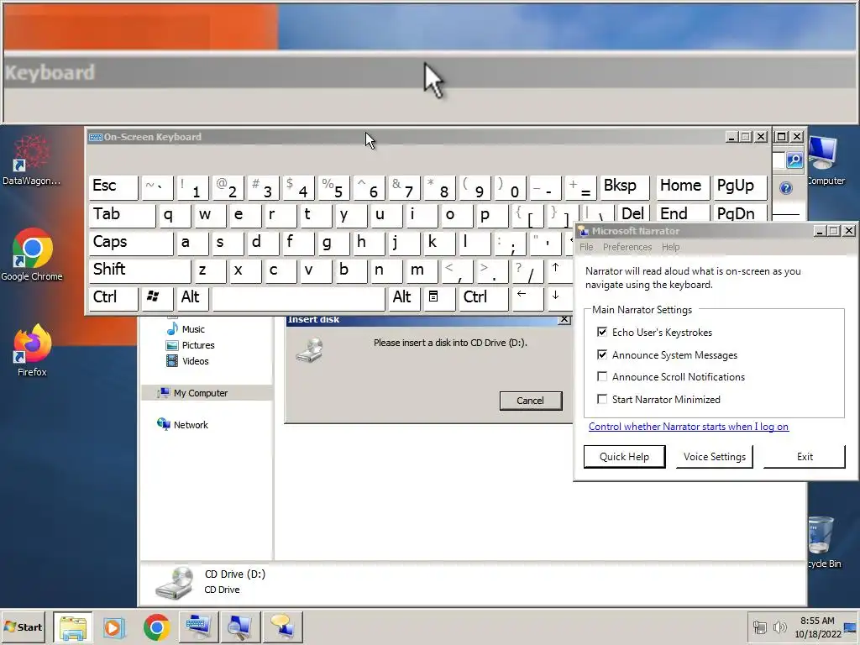Select the Recycle Bin desktop icon
The height and width of the screenshot is (645, 860).
tap(825, 542)
